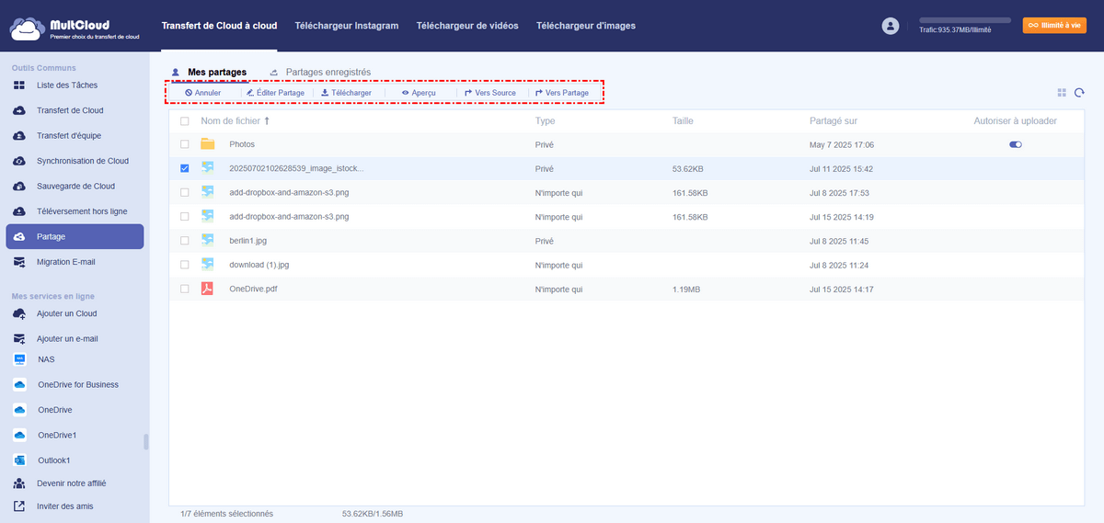1104x523 pixels.
Task: Click the refresh icon
Action: click(1080, 93)
